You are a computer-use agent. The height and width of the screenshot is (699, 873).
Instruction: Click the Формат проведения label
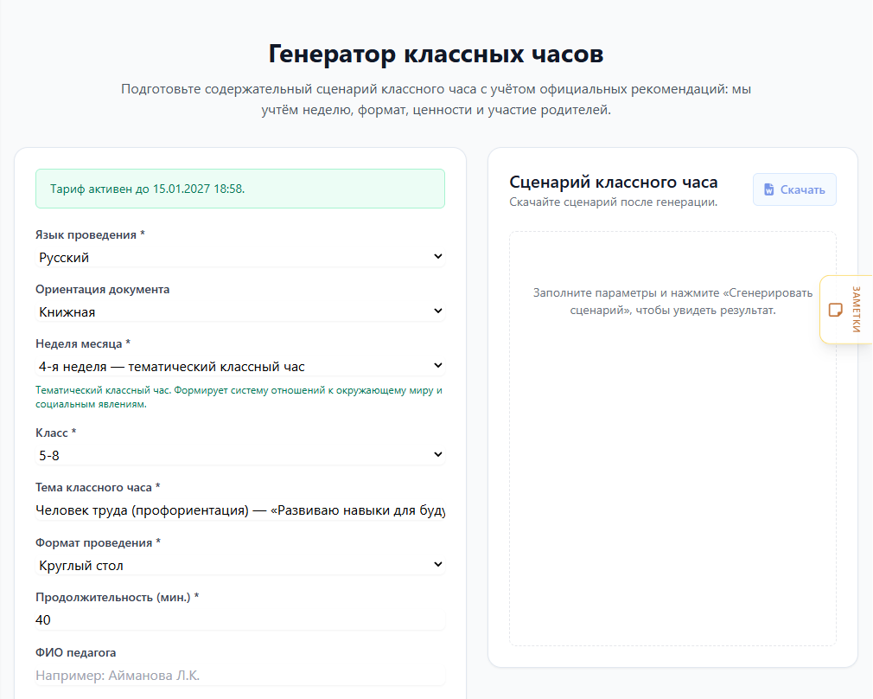pos(98,542)
